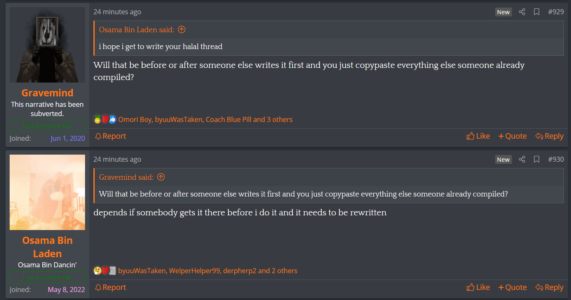The width and height of the screenshot is (571, 300).
Task: Open Gravemind's profile via username
Action: (47, 93)
